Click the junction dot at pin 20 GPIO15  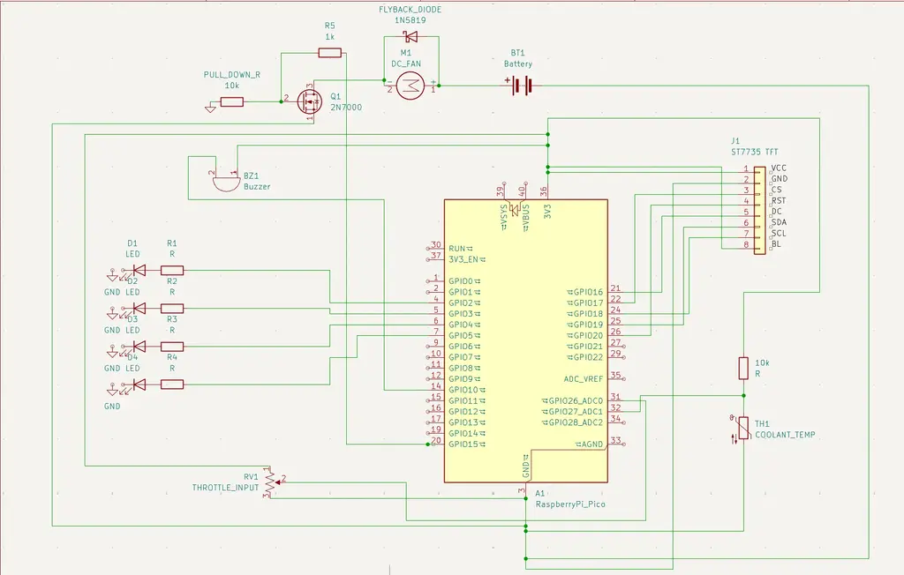pos(428,444)
